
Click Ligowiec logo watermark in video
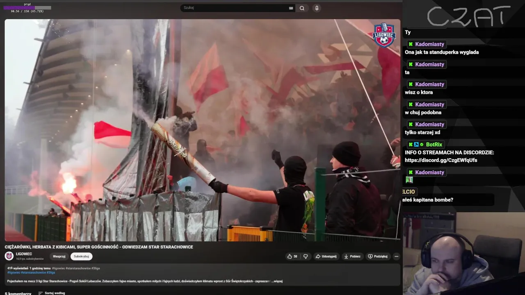(384, 35)
